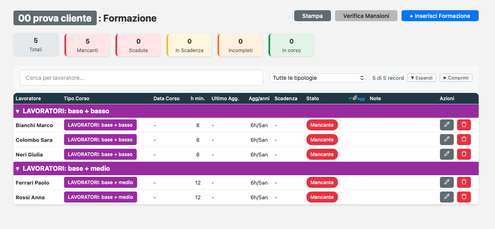Delete Bianchi Marco's training record
Image resolution: width=495 pixels, height=229 pixels.
tap(464, 125)
